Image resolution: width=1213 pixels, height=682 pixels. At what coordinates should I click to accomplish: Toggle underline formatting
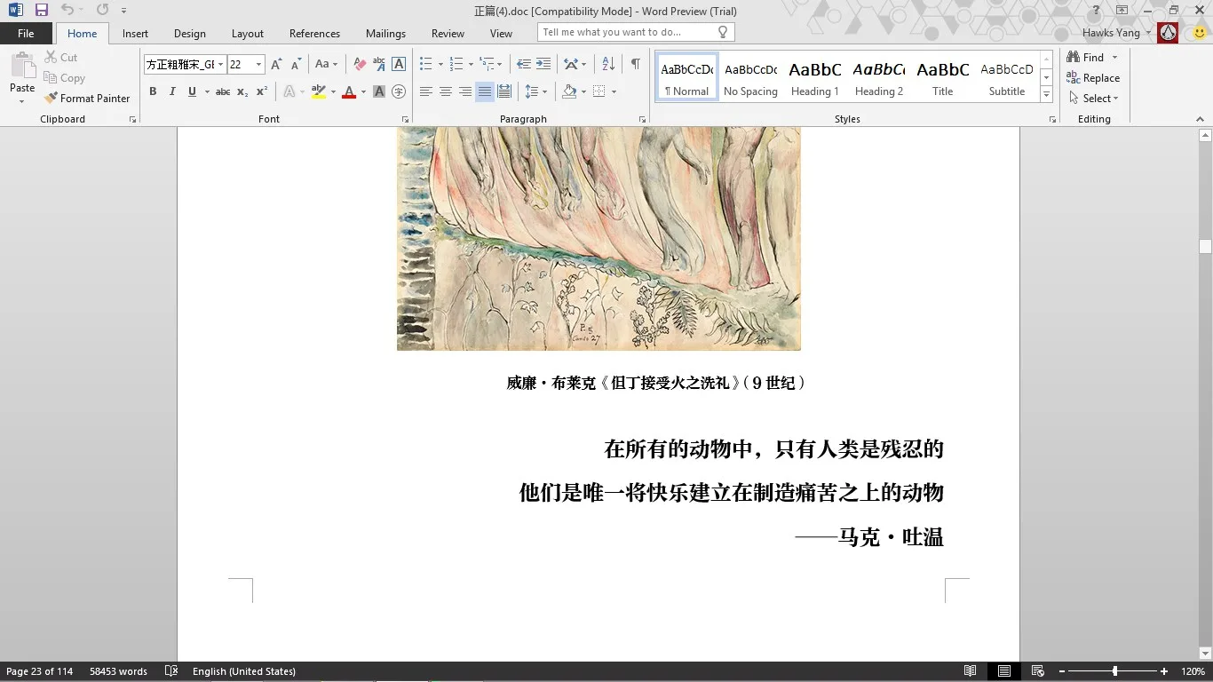tap(192, 91)
